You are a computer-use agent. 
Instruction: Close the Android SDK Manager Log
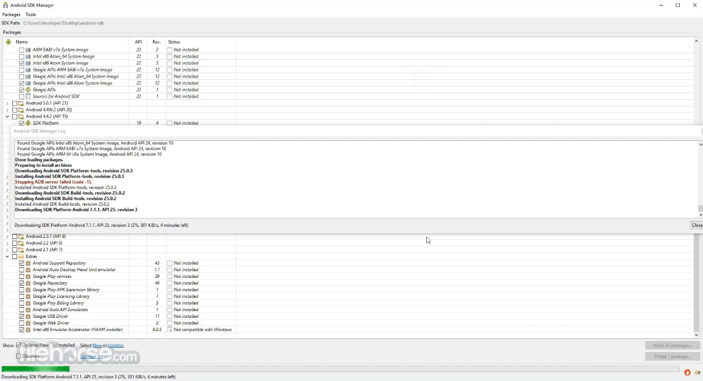[696, 225]
